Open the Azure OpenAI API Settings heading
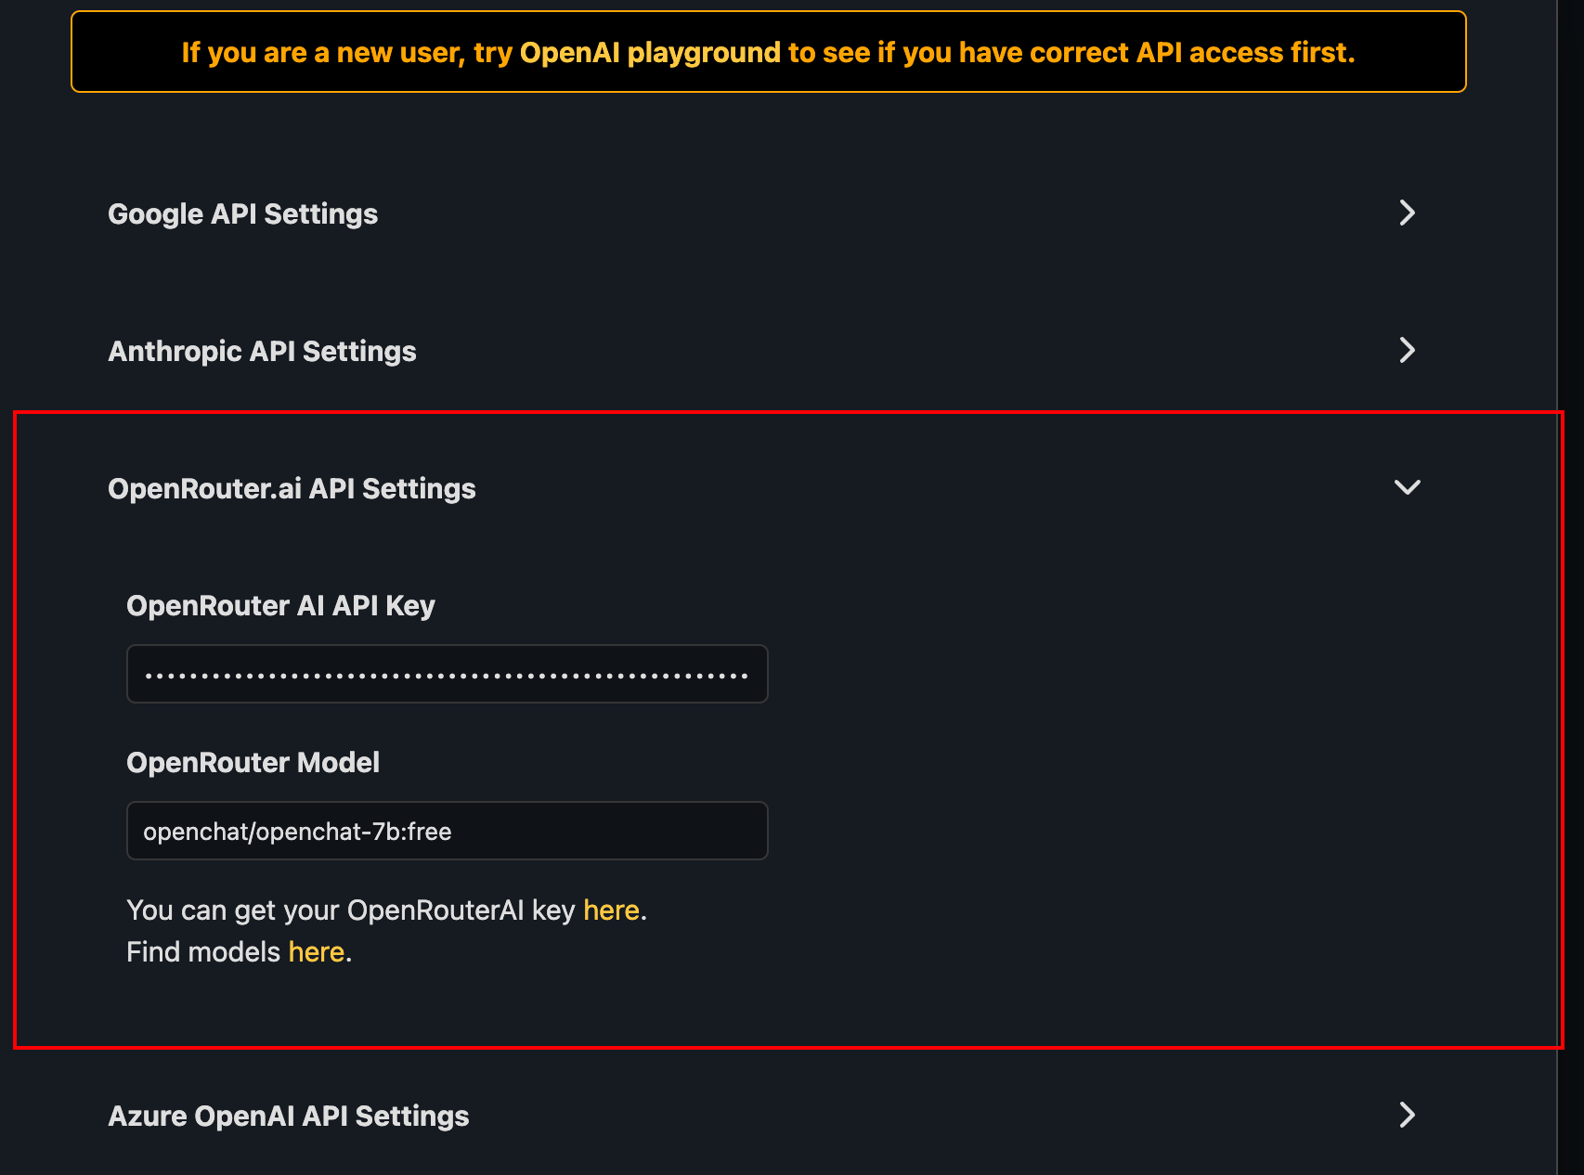 pyautogui.click(x=289, y=1117)
